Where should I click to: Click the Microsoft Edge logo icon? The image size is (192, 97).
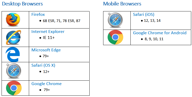point(13,54)
